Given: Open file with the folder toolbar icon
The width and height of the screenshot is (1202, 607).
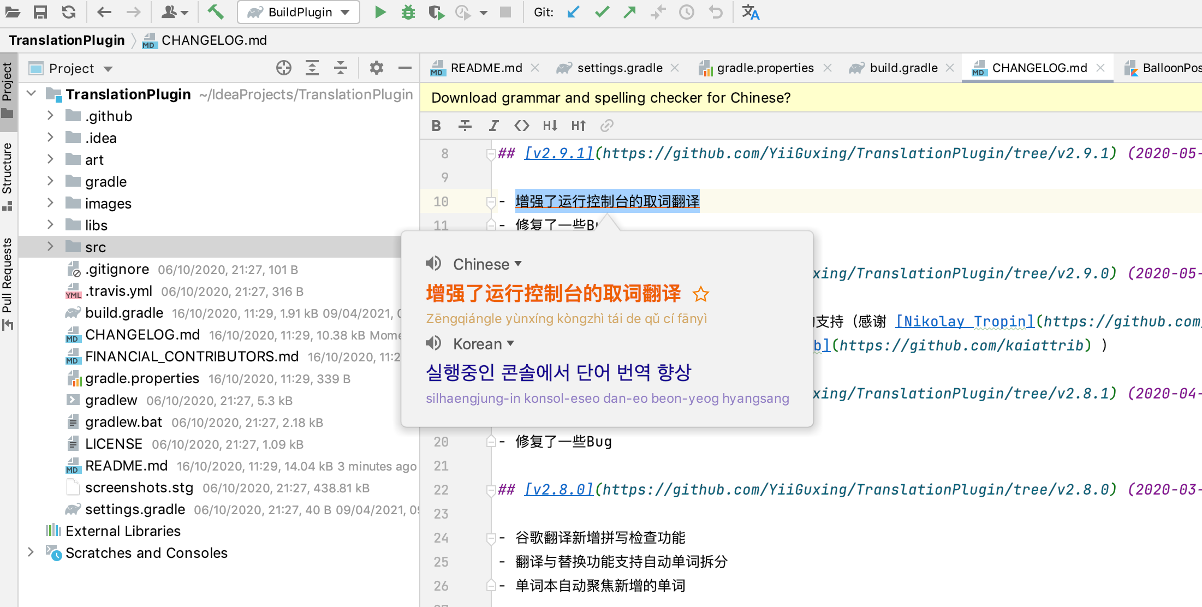Looking at the screenshot, I should point(13,12).
